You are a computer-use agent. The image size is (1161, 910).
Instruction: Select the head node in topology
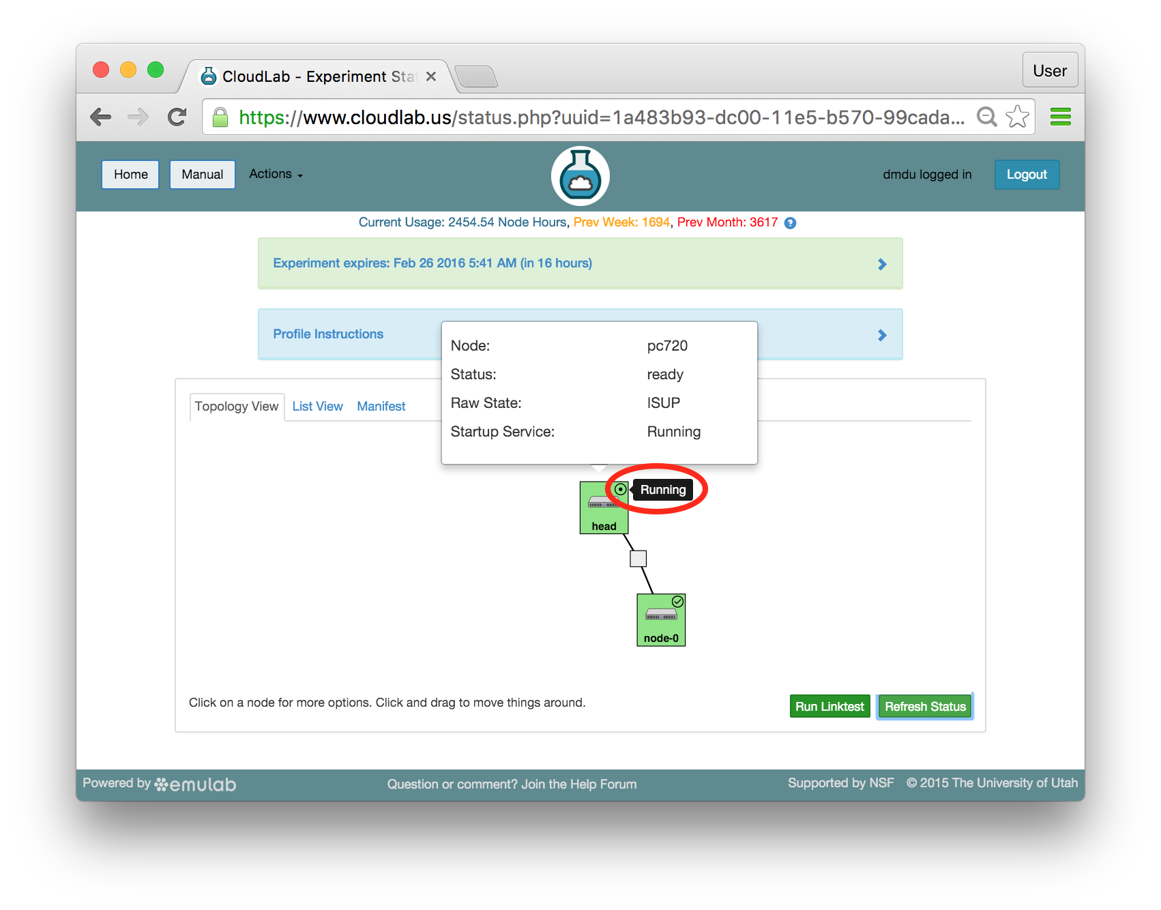[604, 508]
